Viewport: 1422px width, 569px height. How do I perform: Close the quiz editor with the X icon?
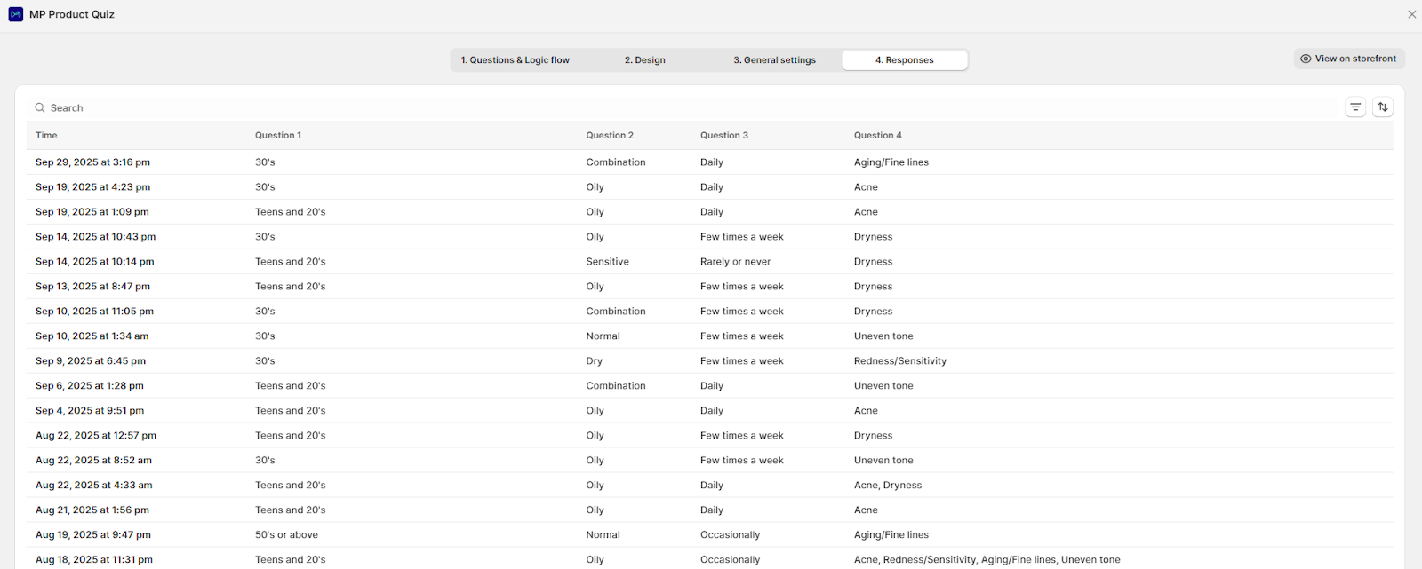click(x=1411, y=14)
